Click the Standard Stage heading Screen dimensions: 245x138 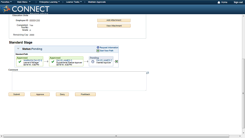(x=21, y=43)
